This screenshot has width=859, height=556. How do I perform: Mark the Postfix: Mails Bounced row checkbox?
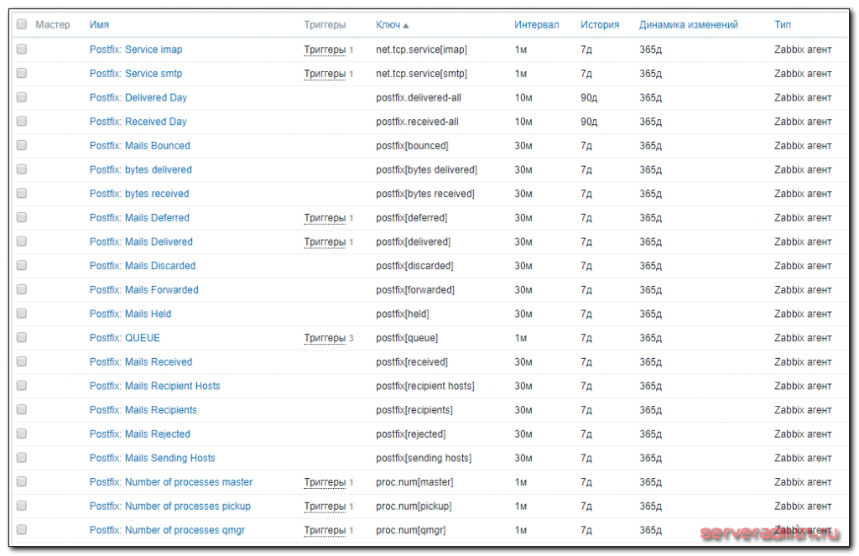22,146
